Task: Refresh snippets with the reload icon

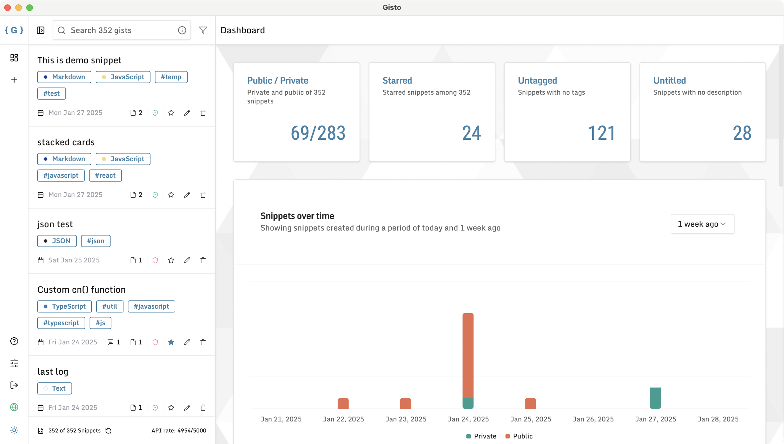Action: (x=108, y=431)
